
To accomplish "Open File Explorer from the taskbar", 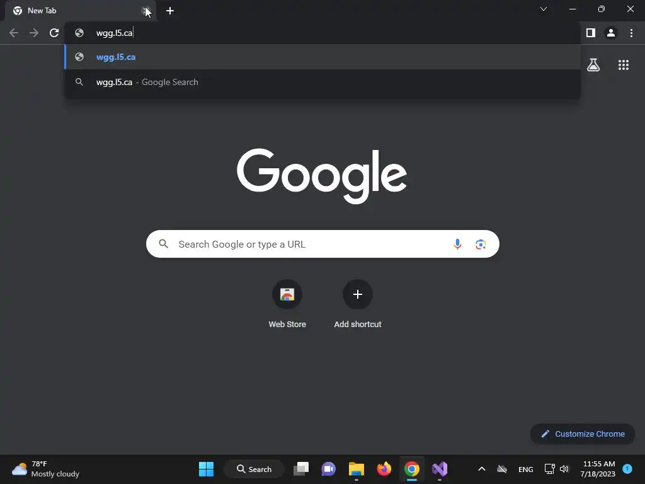I will pos(357,469).
